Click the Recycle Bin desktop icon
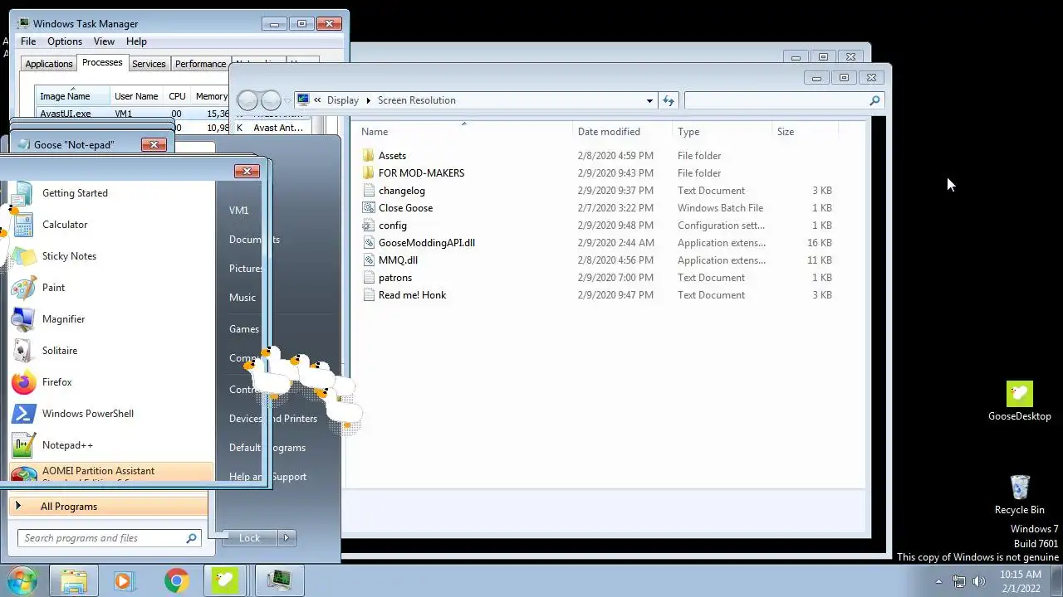1063x597 pixels. click(x=1019, y=488)
